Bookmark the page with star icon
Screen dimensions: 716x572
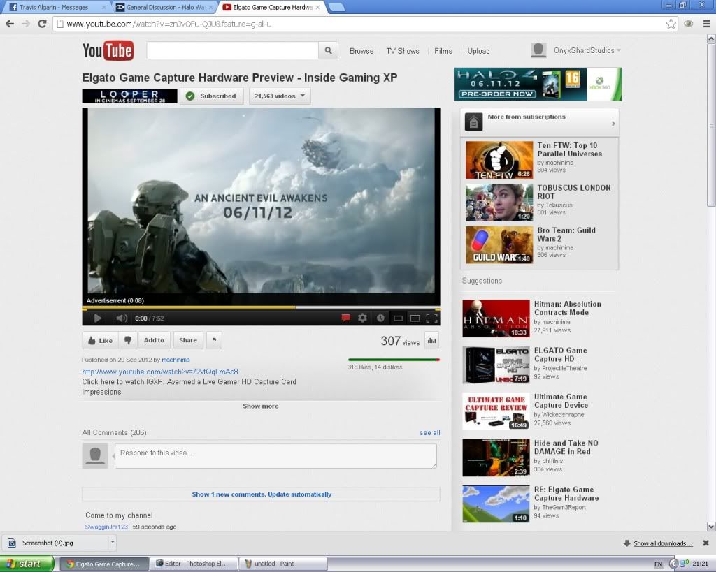coord(671,24)
